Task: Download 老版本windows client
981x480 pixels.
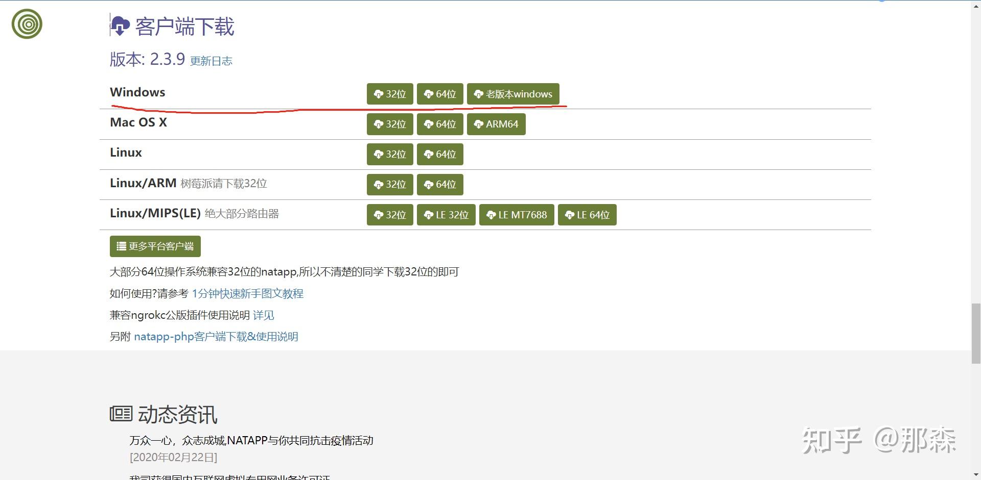Action: coord(513,94)
